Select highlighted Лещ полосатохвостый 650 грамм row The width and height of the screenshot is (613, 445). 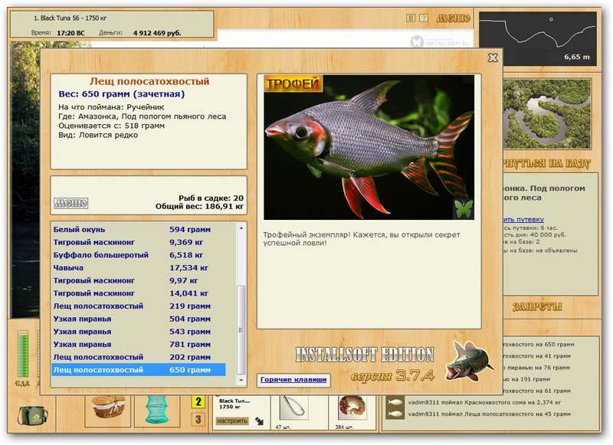pos(139,370)
